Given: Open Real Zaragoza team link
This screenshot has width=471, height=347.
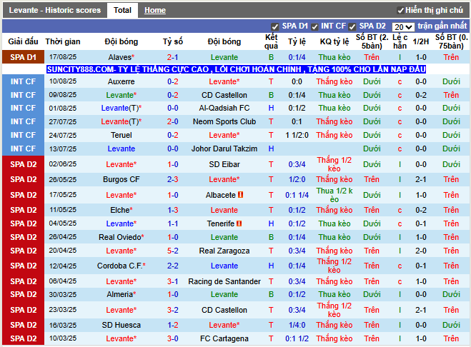Looking at the screenshot, I should click(224, 251).
